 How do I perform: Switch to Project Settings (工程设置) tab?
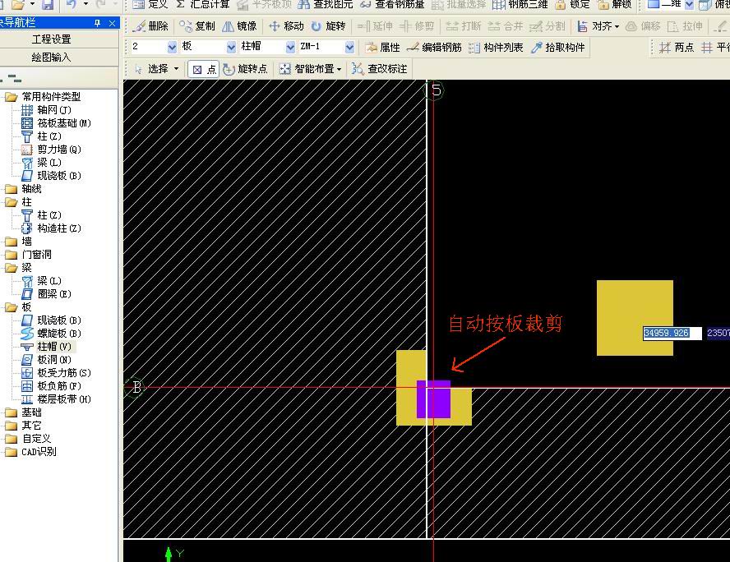(x=51, y=39)
